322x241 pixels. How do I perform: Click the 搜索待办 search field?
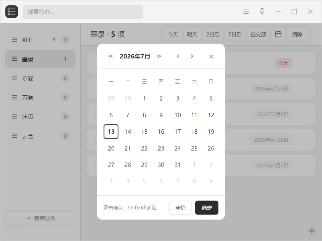(x=83, y=12)
